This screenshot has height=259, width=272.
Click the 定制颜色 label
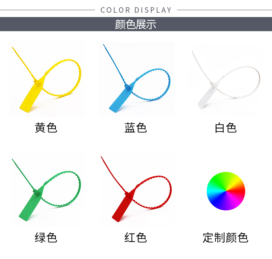(x=226, y=238)
